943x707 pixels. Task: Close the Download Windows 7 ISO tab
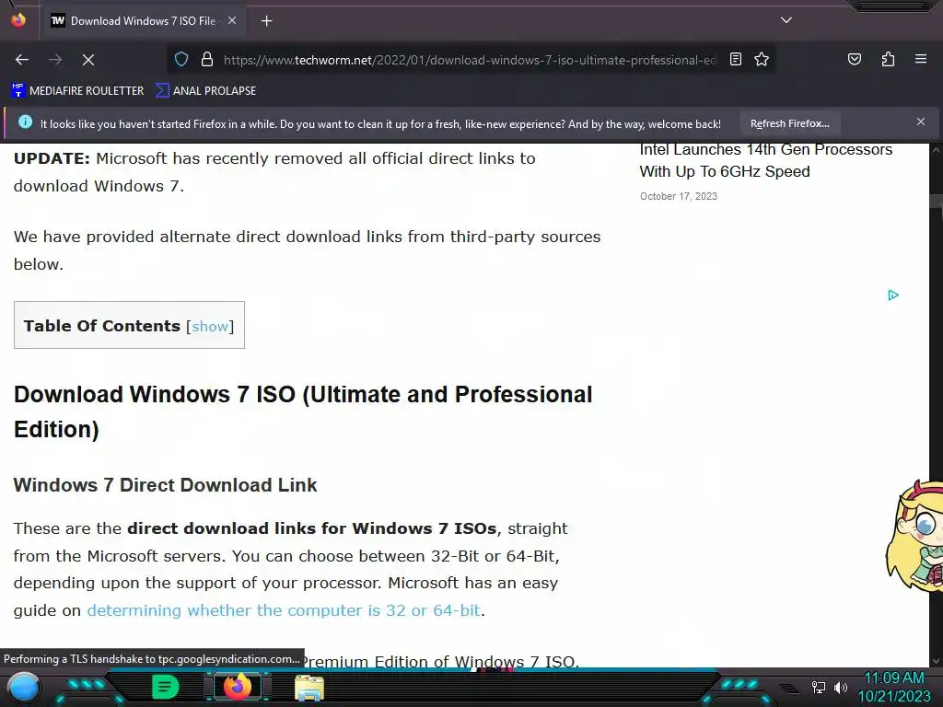coord(232,20)
